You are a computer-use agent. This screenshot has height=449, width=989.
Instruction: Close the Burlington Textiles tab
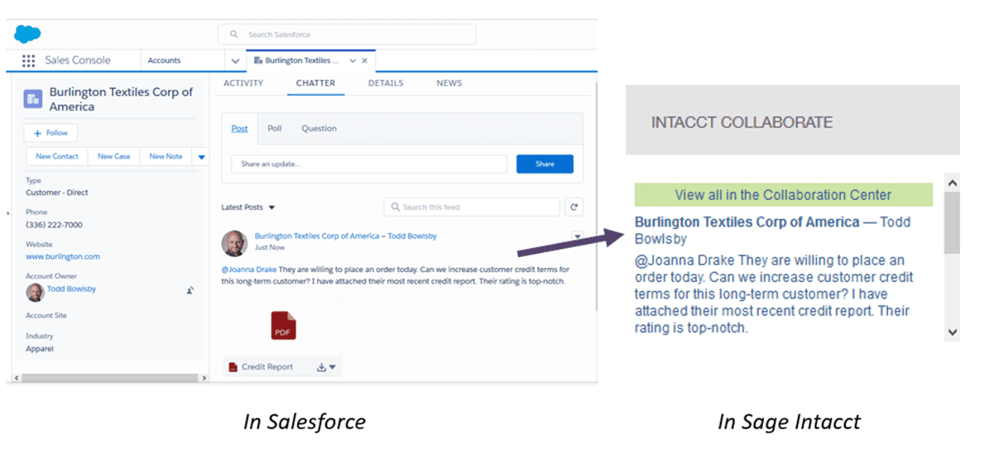[x=365, y=61]
